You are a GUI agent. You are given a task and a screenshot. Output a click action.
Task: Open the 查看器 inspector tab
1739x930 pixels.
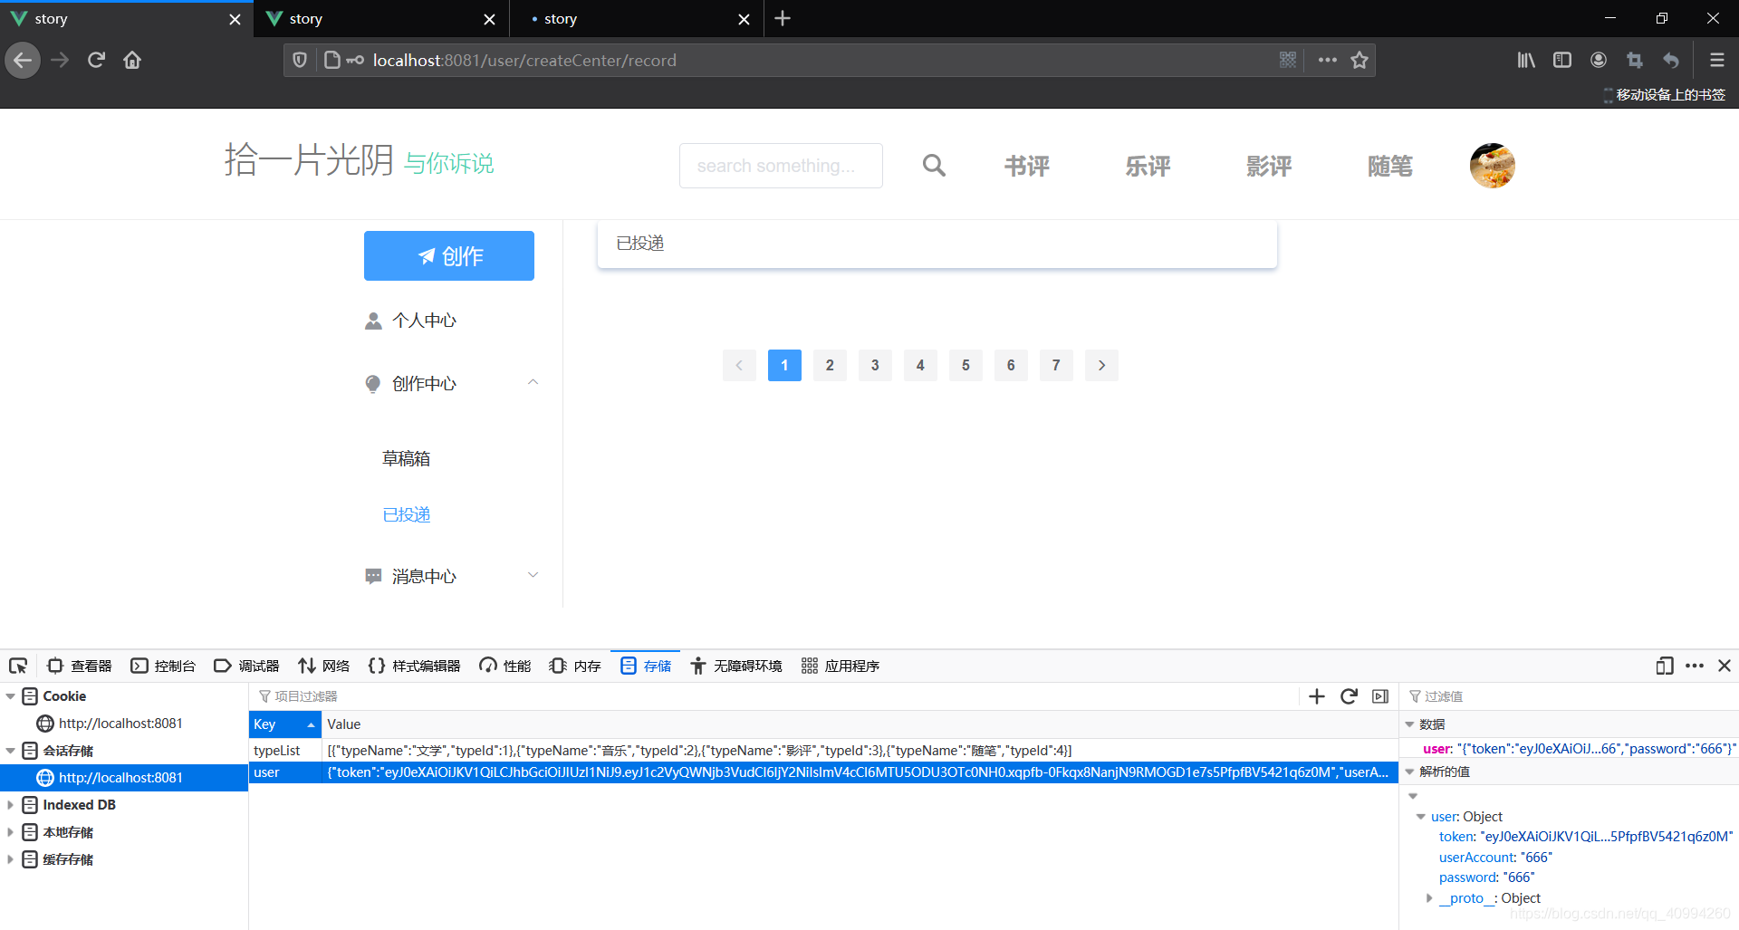pos(80,666)
